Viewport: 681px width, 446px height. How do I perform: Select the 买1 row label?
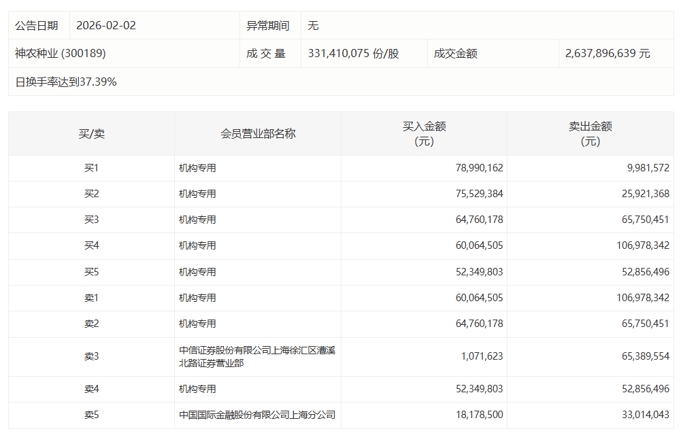[91, 168]
